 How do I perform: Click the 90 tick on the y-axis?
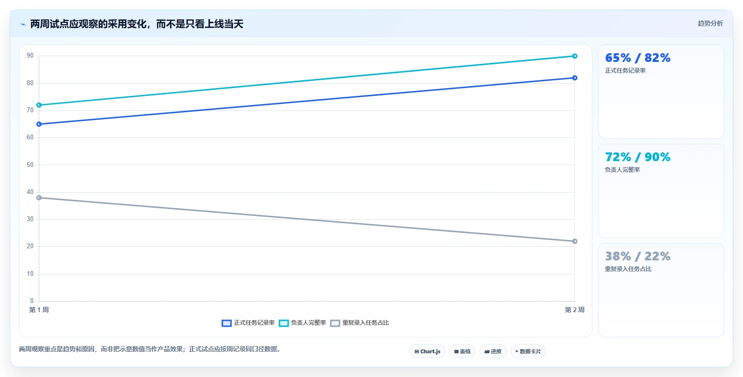point(30,56)
